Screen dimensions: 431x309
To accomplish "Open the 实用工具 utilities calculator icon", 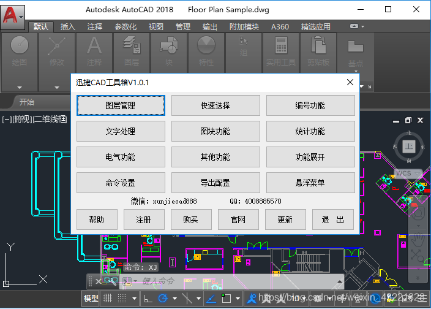I will pyautogui.click(x=281, y=45).
